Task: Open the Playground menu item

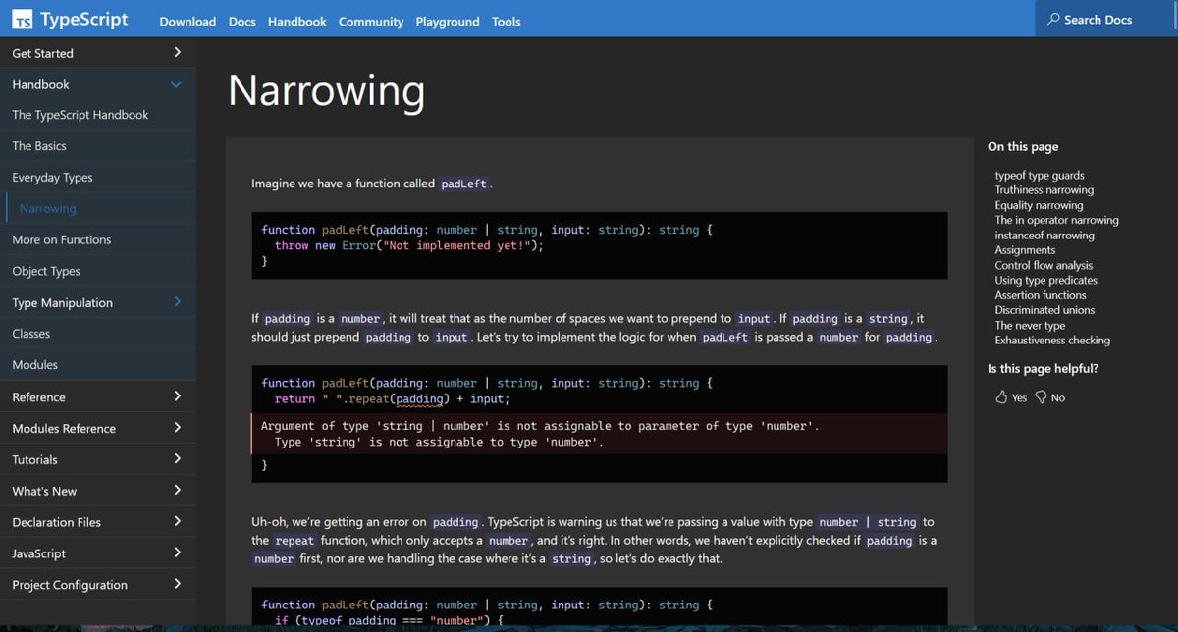Action: (448, 22)
